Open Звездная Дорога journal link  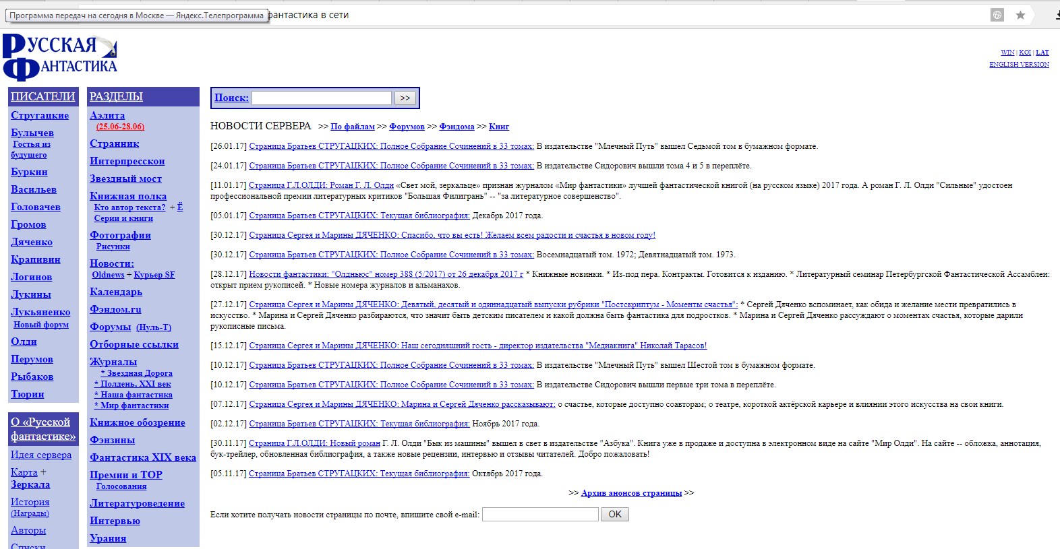click(137, 373)
